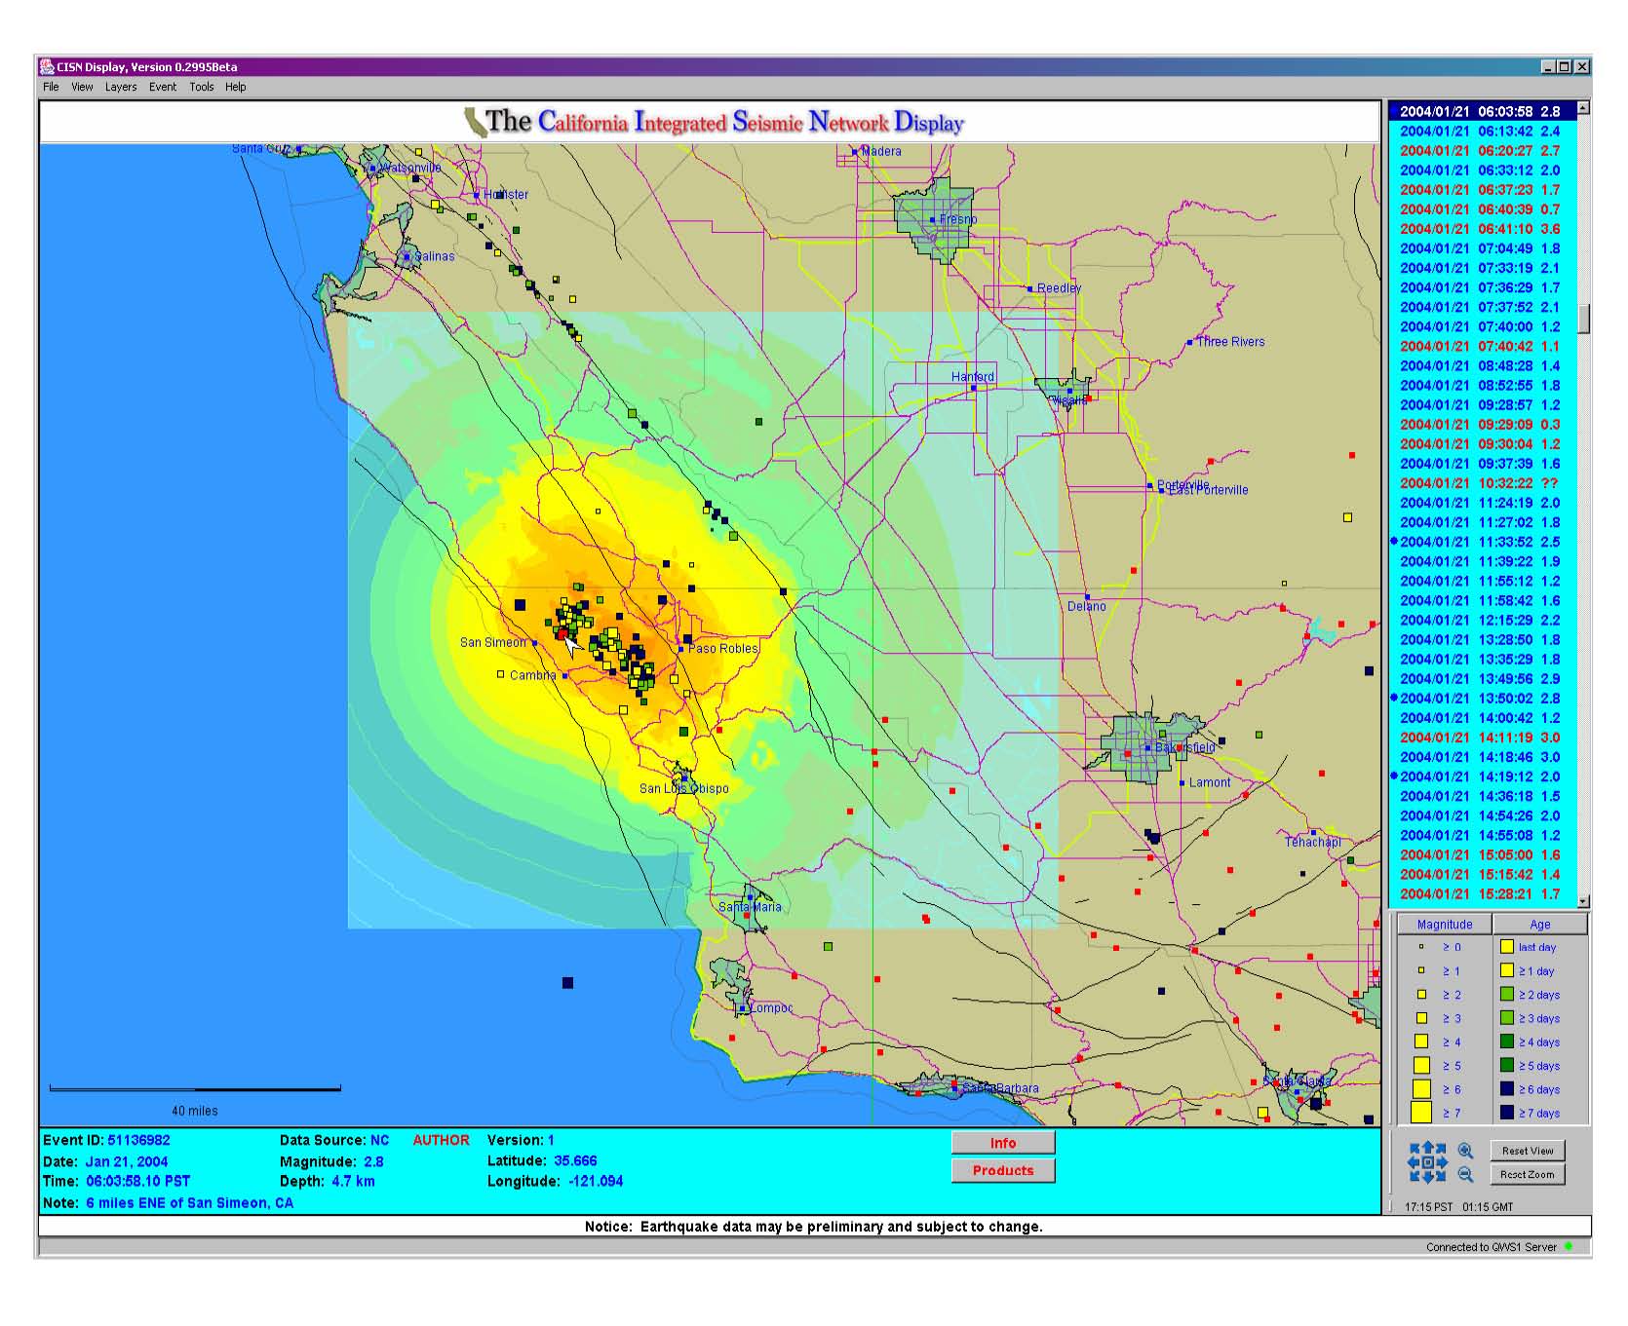1628x1326 pixels.
Task: Select event 2004/01/21 09:29:09 0.3
Action: pos(1482,425)
